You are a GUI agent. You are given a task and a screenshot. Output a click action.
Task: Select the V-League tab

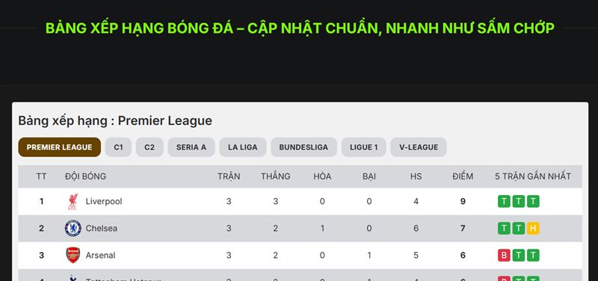point(419,147)
